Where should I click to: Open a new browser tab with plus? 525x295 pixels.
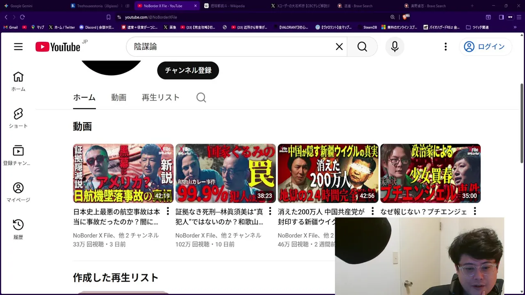(472, 6)
